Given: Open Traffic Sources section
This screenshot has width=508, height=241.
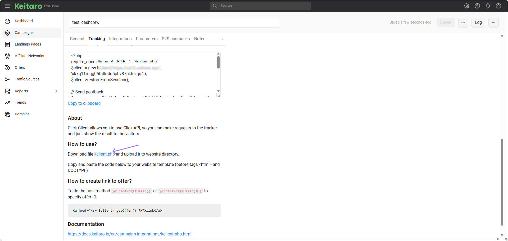Looking at the screenshot, I should click(x=27, y=79).
